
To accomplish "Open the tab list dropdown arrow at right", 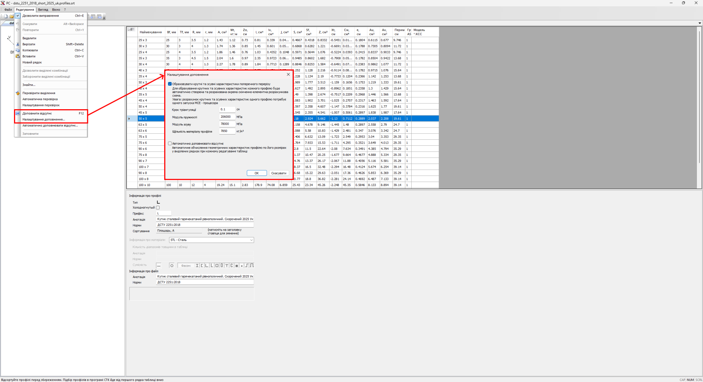I will [699, 23].
